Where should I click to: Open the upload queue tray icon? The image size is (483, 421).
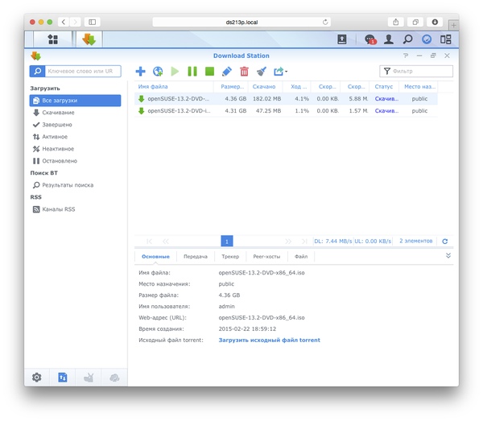click(x=342, y=39)
